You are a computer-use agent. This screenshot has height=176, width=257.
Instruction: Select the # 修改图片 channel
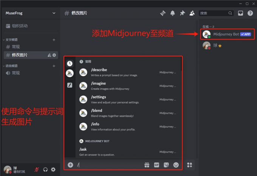31,55
